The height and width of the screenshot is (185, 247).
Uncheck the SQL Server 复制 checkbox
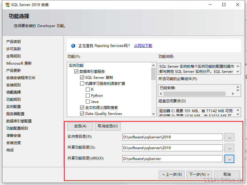(82, 78)
